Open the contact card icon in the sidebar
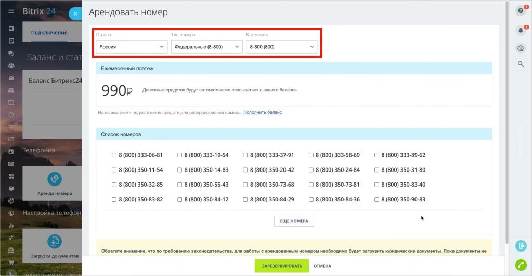This screenshot has height=276, width=532. (11, 152)
